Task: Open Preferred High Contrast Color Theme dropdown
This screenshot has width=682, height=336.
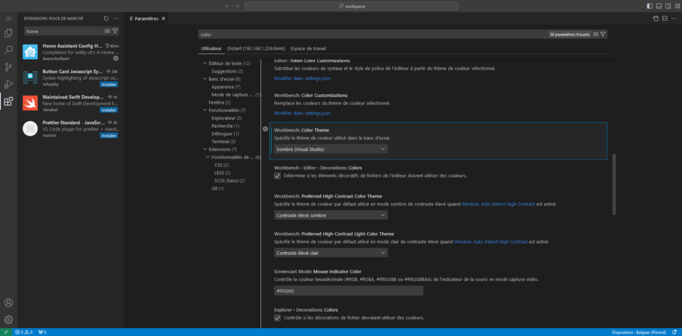Action: click(x=331, y=215)
